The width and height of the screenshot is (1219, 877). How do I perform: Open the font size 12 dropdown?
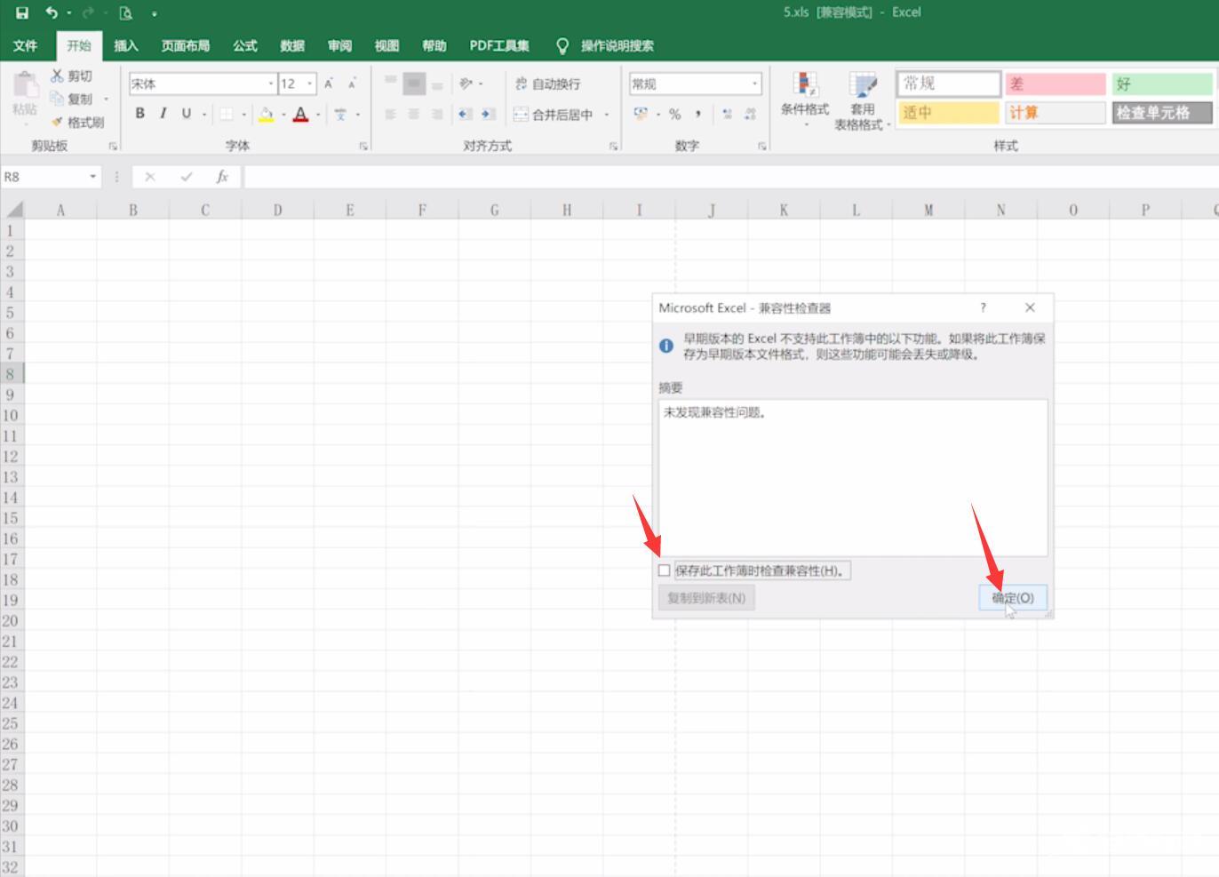click(310, 84)
